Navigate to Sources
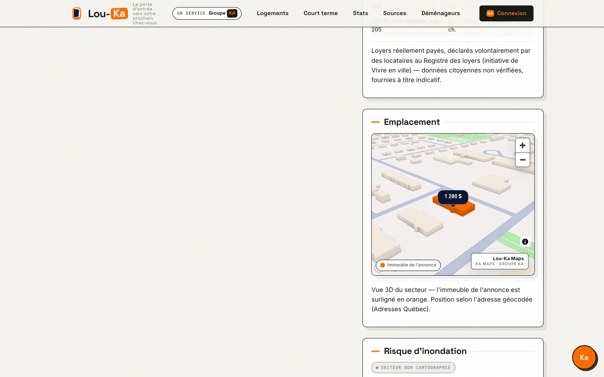The height and width of the screenshot is (377, 604). [394, 13]
